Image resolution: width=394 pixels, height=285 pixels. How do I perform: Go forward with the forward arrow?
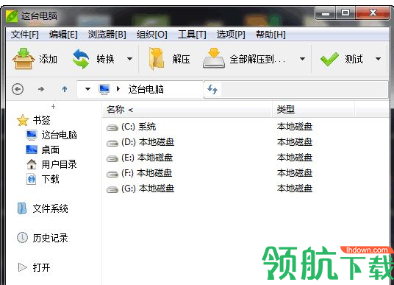click(x=41, y=89)
